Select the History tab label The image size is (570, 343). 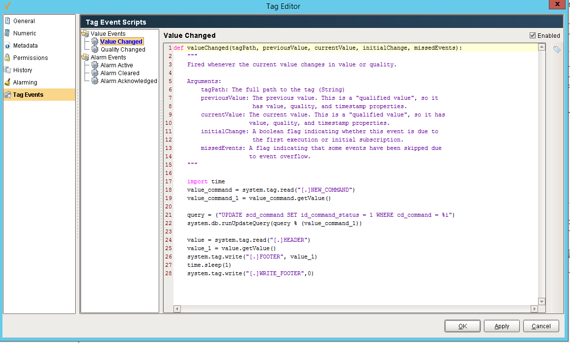point(23,70)
